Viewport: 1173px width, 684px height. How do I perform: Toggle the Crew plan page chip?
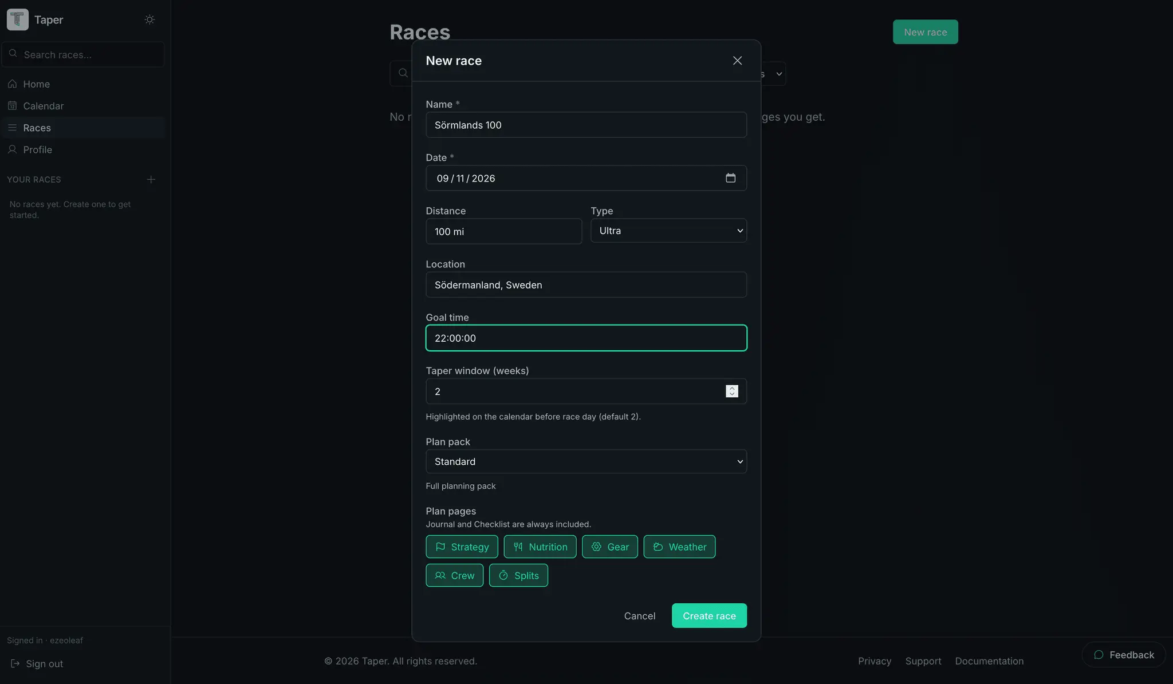coord(455,575)
